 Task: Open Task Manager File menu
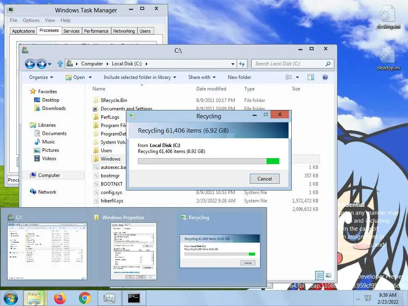point(14,20)
